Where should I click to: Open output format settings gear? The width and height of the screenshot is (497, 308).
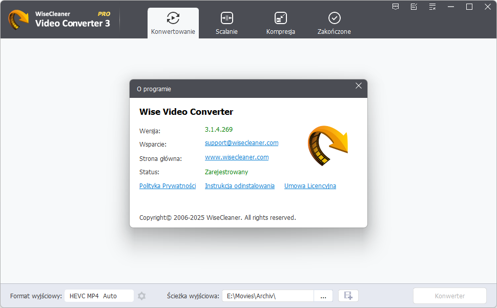[x=142, y=296]
